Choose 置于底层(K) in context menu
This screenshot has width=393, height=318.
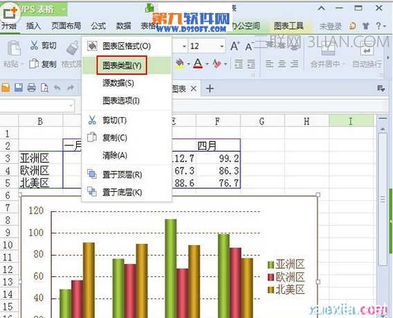point(127,193)
